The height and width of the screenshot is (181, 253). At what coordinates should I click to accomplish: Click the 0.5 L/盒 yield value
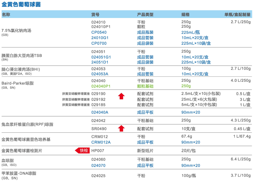pos(244,94)
